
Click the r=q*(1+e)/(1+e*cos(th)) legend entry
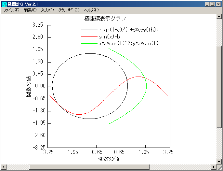click(x=128, y=30)
